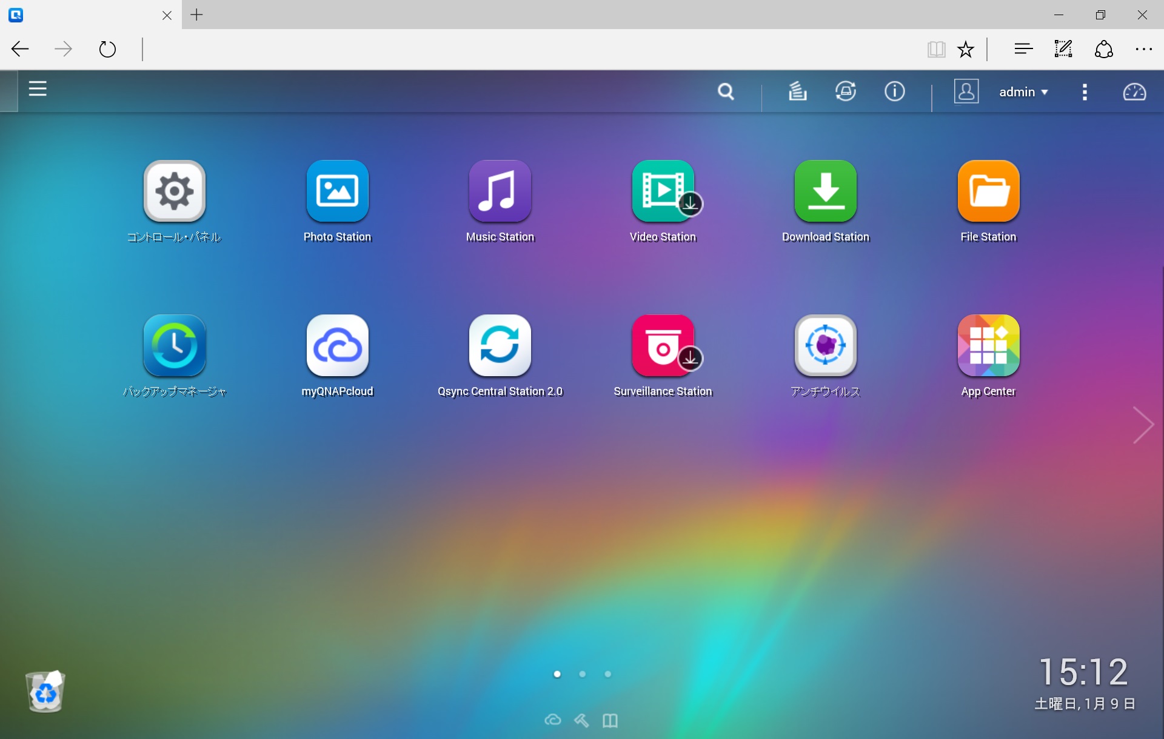Image resolution: width=1164 pixels, height=739 pixels.
Task: Click the 15:12 clock display
Action: tap(1084, 672)
